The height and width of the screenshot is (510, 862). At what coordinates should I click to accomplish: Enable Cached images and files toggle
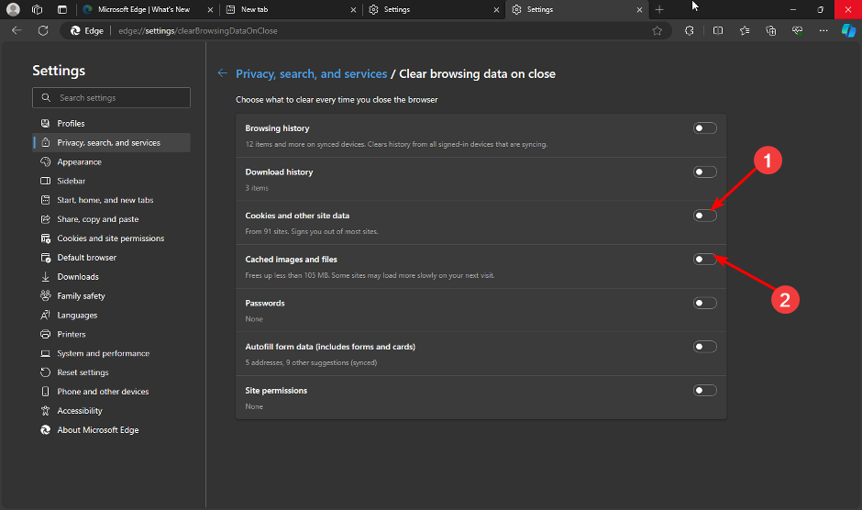(x=705, y=259)
